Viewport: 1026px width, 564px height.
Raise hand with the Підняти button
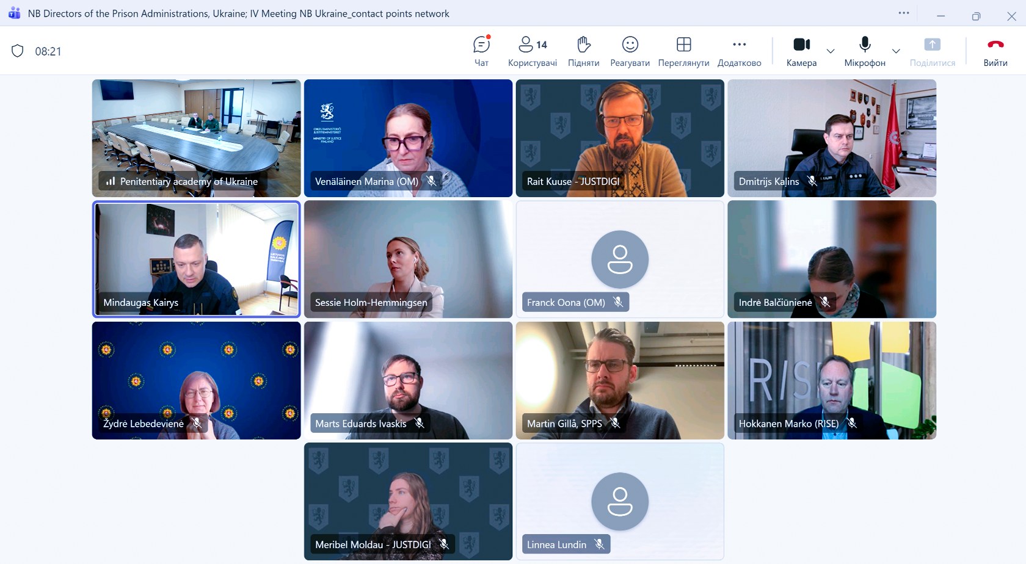pyautogui.click(x=583, y=51)
